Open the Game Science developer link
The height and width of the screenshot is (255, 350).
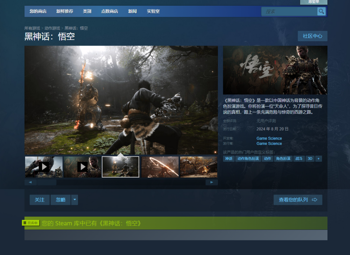269,138
